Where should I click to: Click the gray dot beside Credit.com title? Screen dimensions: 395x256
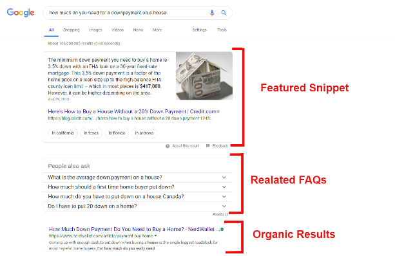218,111
